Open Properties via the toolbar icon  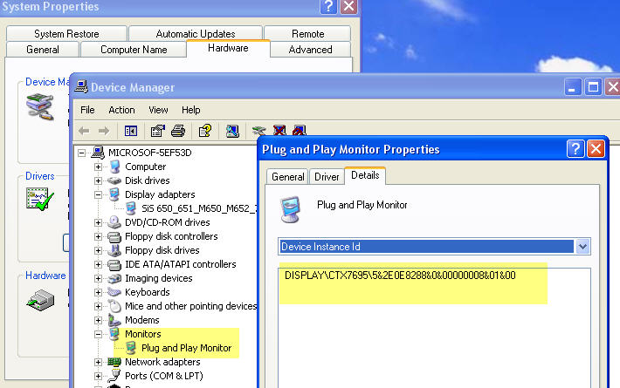click(x=158, y=131)
